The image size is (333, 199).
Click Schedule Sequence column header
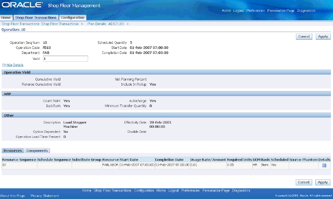54,160
